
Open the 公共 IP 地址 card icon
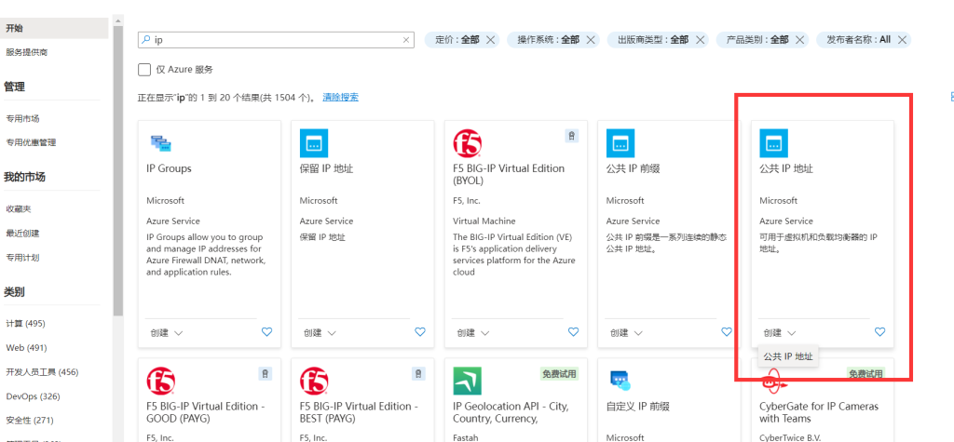pyautogui.click(x=774, y=143)
